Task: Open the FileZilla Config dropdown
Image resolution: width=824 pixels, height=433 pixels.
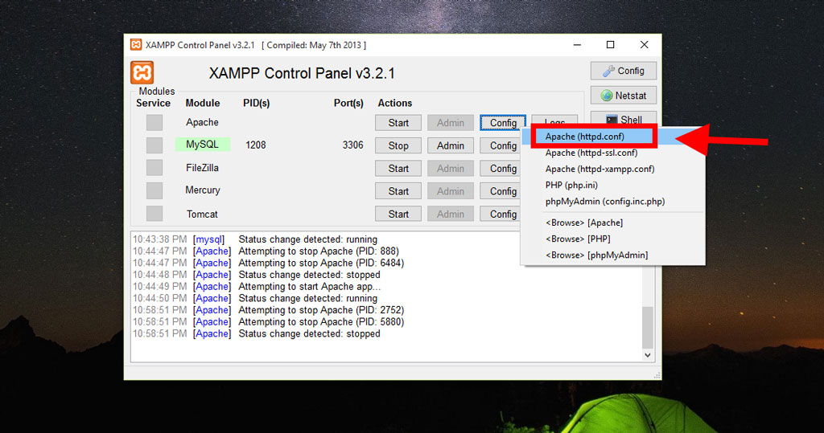Action: (501, 169)
